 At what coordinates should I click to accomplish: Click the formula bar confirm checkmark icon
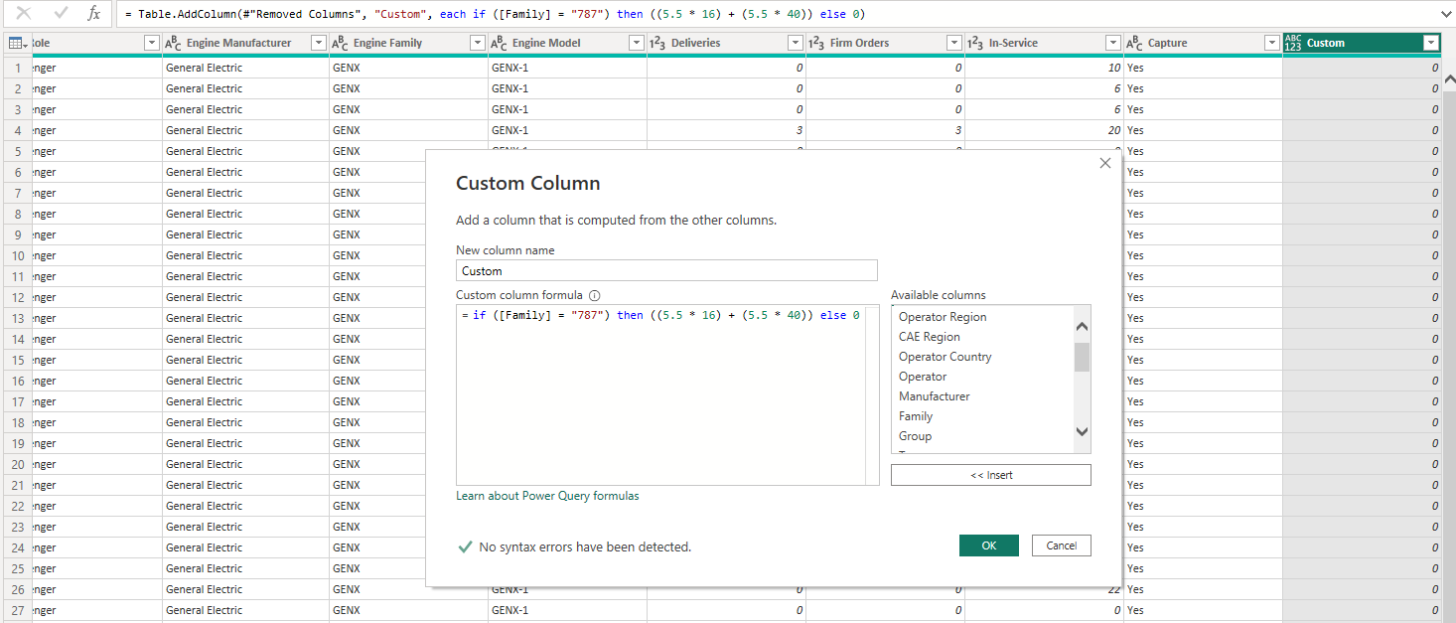point(60,13)
